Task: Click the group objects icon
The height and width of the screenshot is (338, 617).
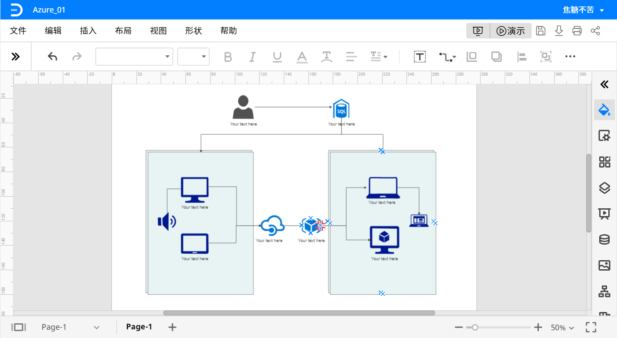Action: (546, 57)
